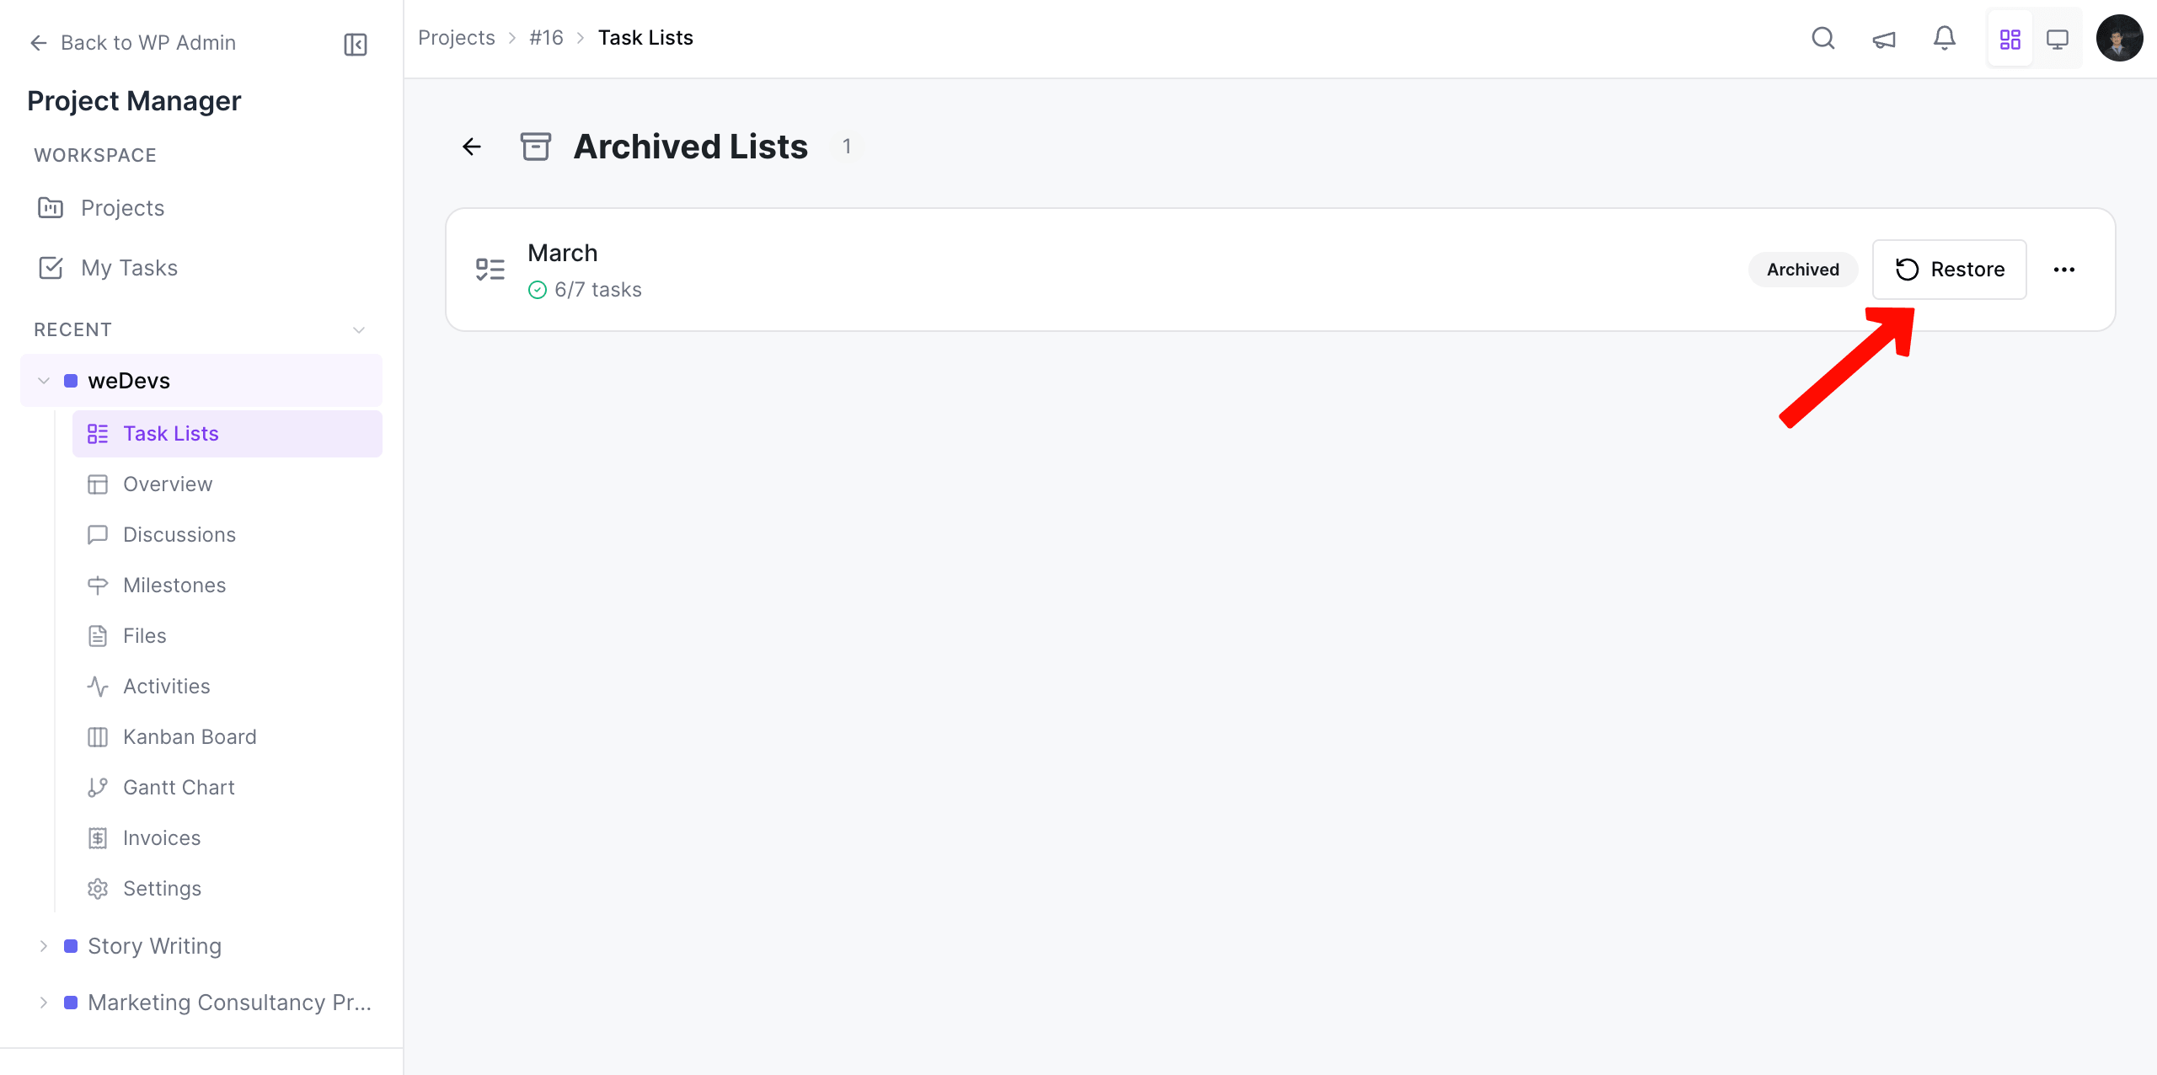Open notifications bell
This screenshot has height=1075, width=2157.
[1944, 38]
